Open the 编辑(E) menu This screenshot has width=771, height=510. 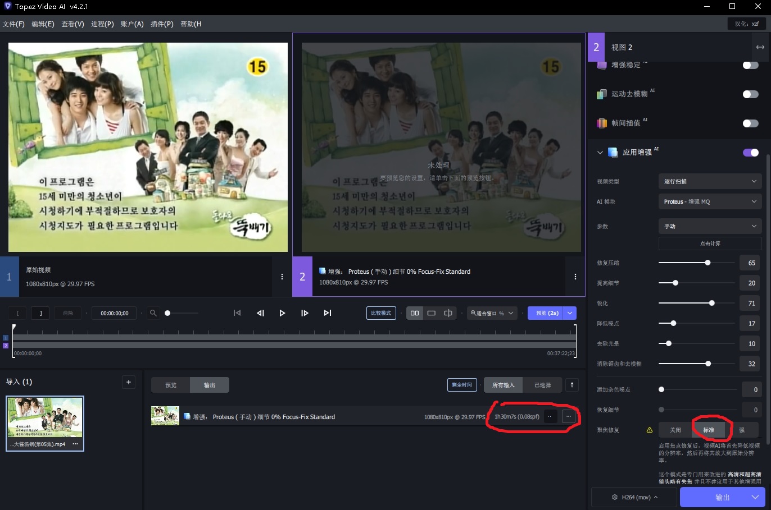43,24
